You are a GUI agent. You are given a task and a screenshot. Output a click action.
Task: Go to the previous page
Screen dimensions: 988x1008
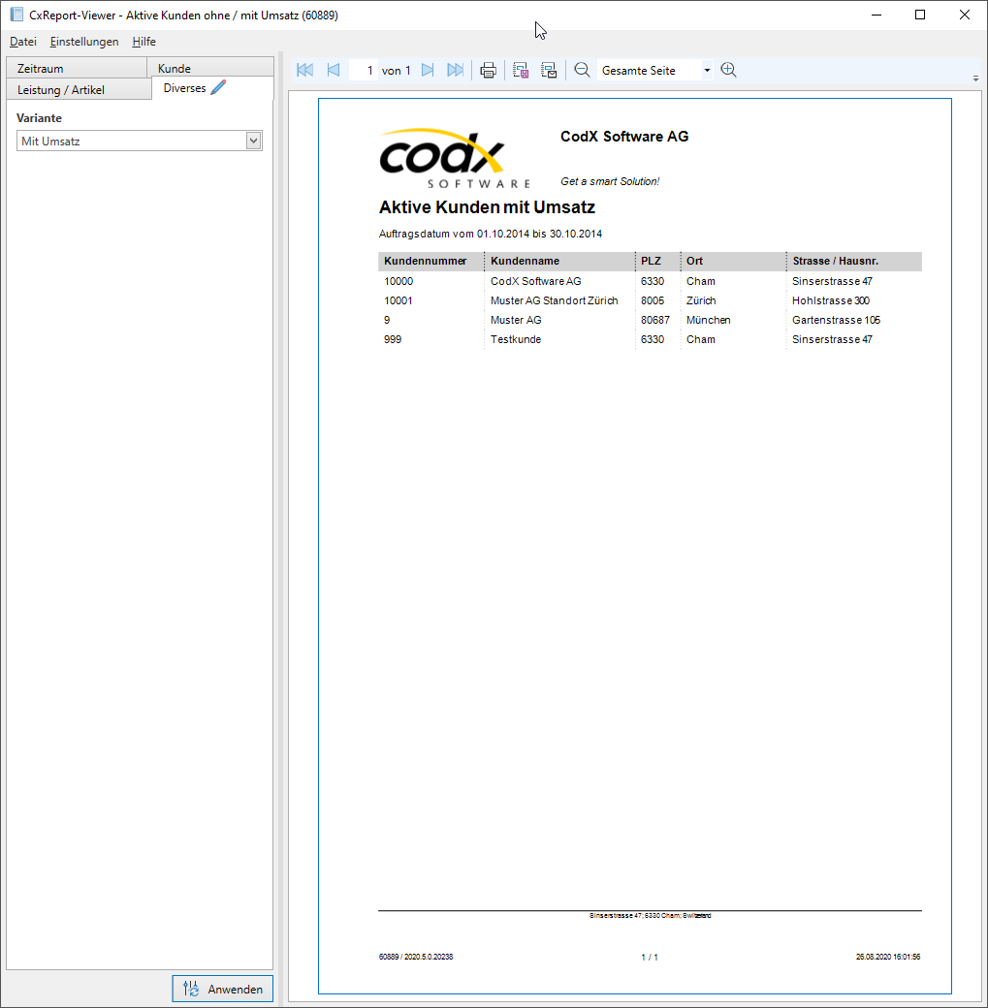333,69
